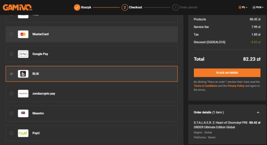Select MasterCard payment radio button
This screenshot has height=145, width=267.
(x=11, y=34)
